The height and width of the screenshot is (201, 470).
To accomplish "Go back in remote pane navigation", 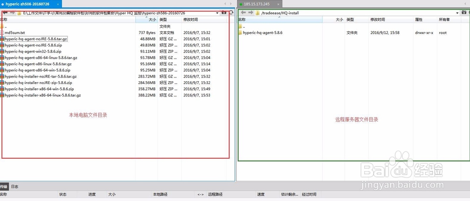I will tap(243, 13).
